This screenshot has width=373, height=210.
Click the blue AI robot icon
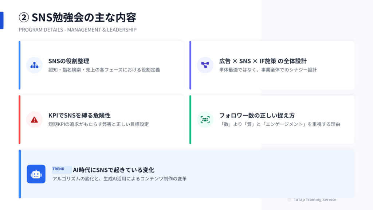(36, 174)
